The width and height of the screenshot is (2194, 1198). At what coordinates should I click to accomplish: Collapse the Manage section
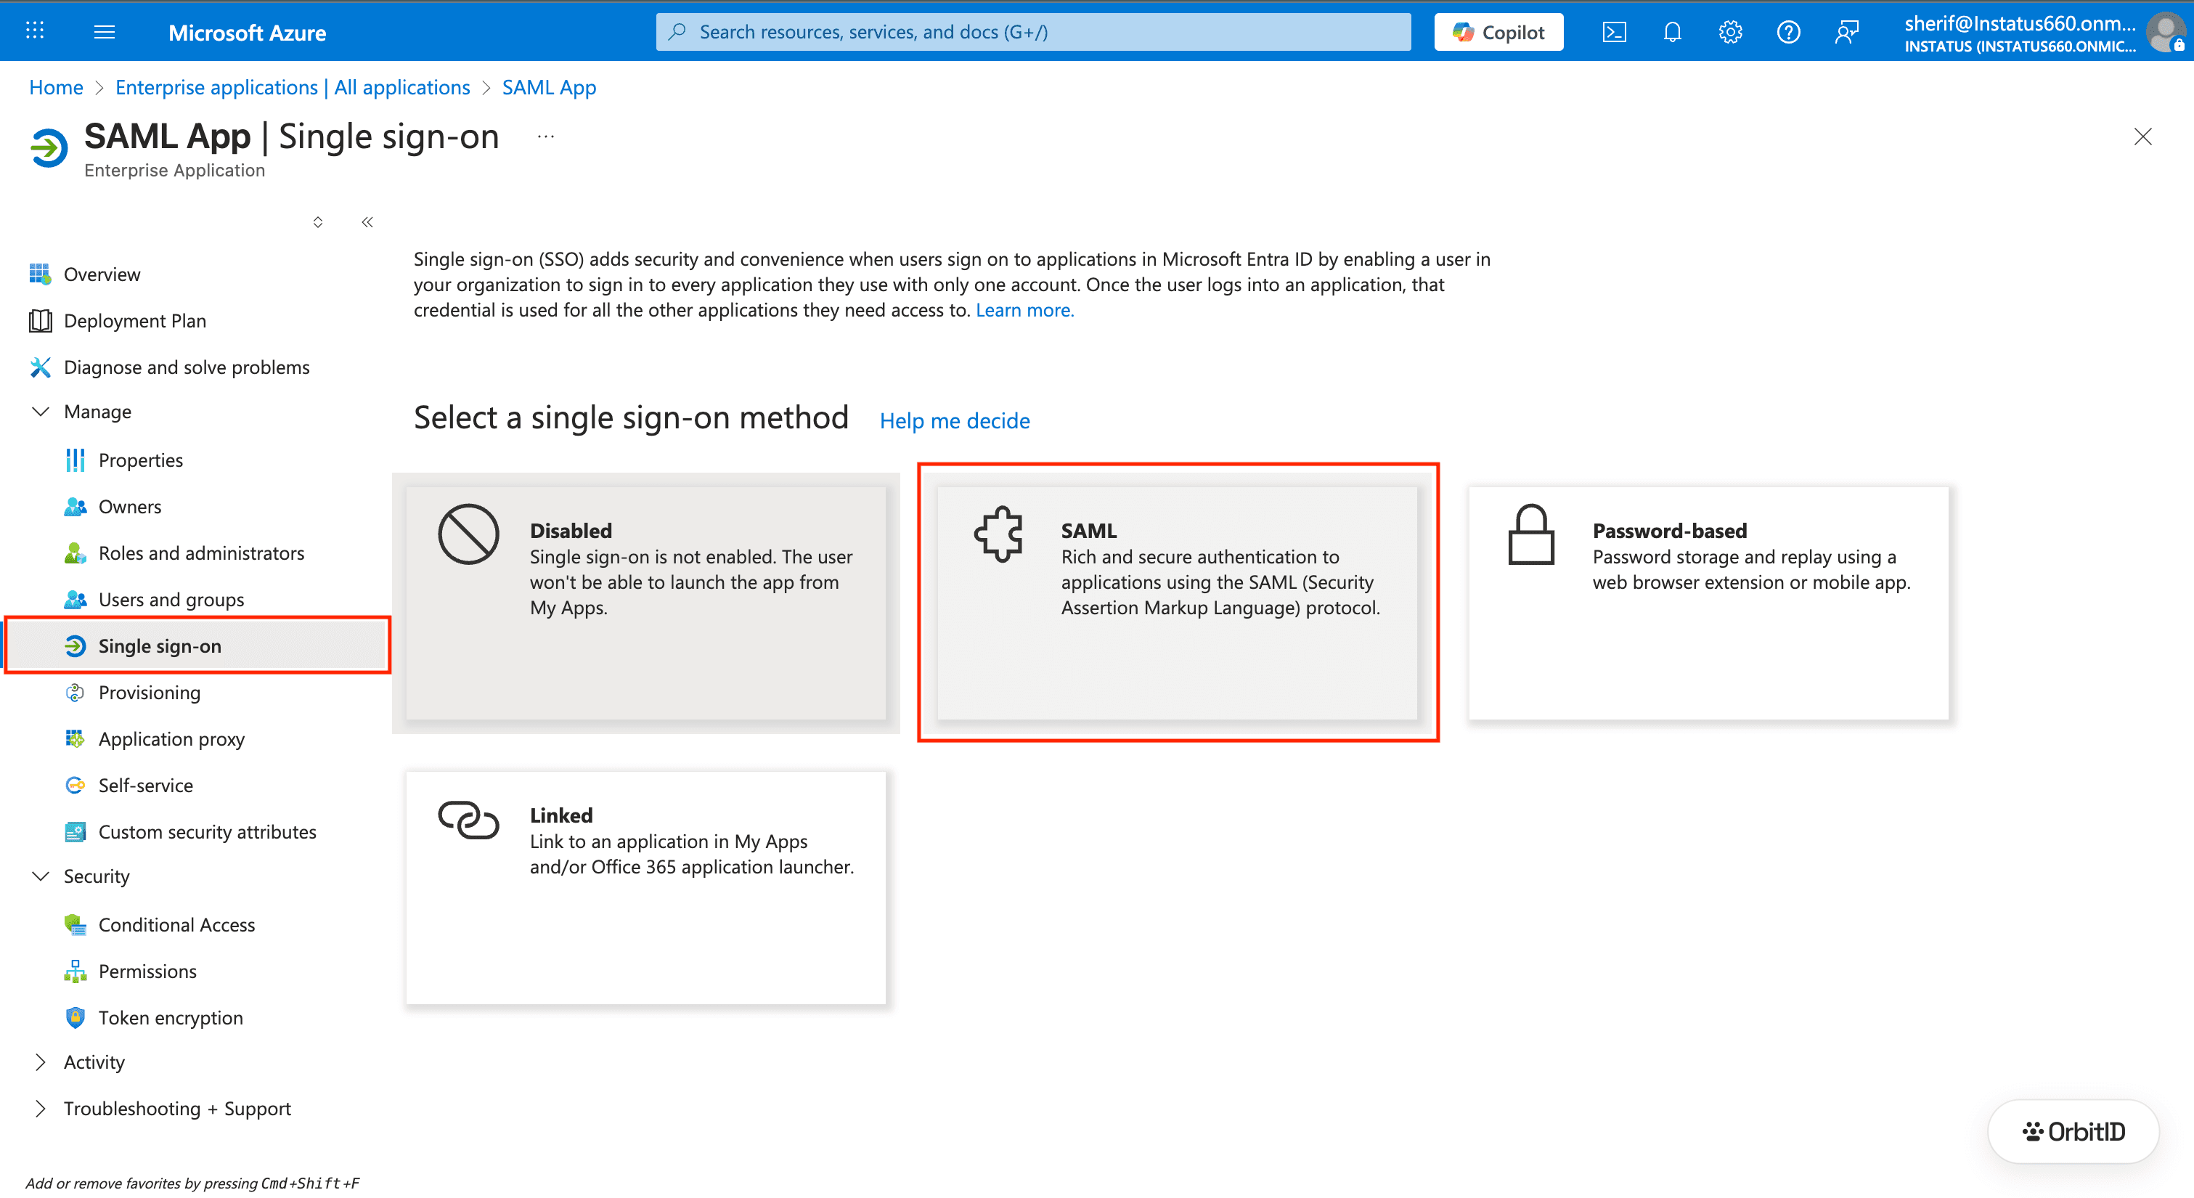point(40,412)
